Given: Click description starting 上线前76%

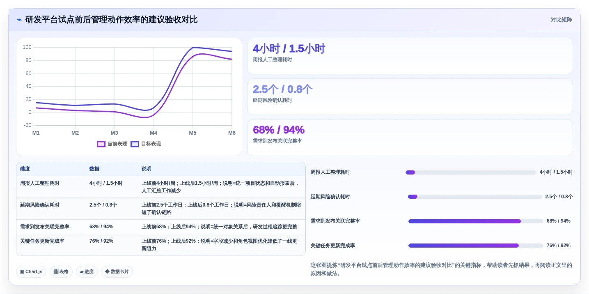Looking at the screenshot, I should click(x=219, y=245).
